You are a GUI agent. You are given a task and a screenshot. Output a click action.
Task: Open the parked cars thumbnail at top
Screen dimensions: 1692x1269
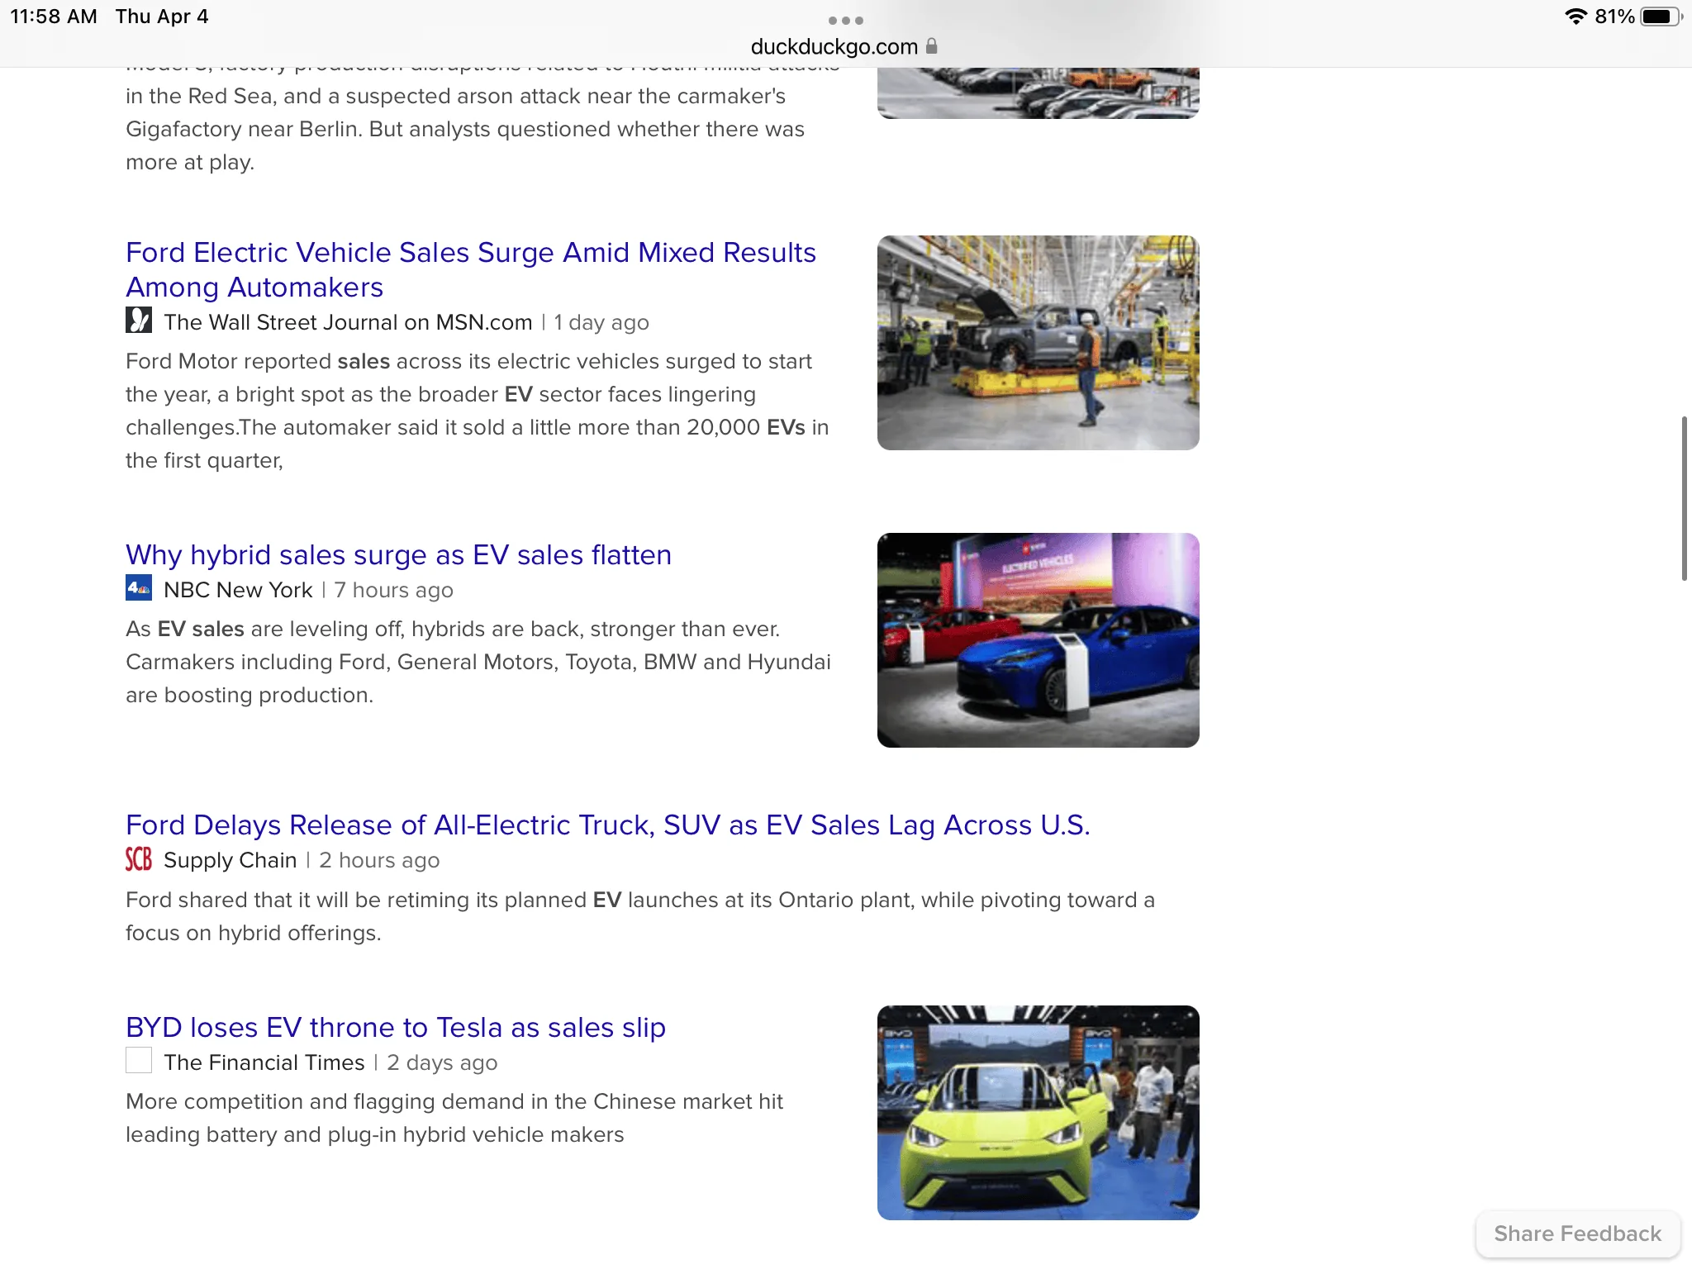tap(1038, 93)
